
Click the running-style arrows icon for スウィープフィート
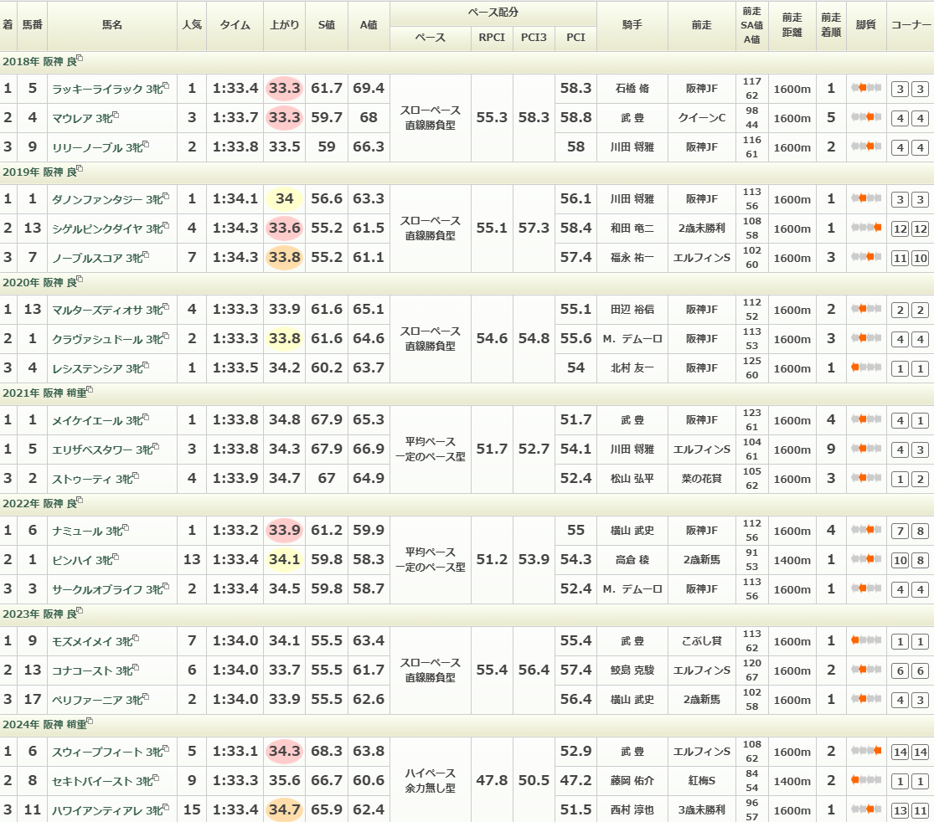coord(866,752)
